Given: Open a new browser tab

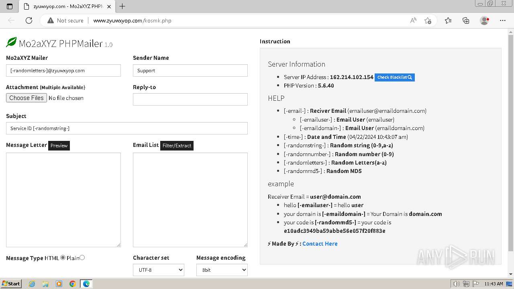Looking at the screenshot, I should coord(122,6).
